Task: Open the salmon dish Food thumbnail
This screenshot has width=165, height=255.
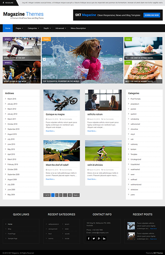Action: (143, 72)
